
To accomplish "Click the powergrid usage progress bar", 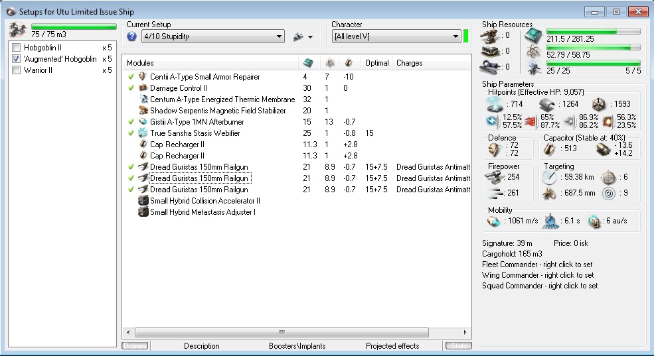I will (x=594, y=48).
